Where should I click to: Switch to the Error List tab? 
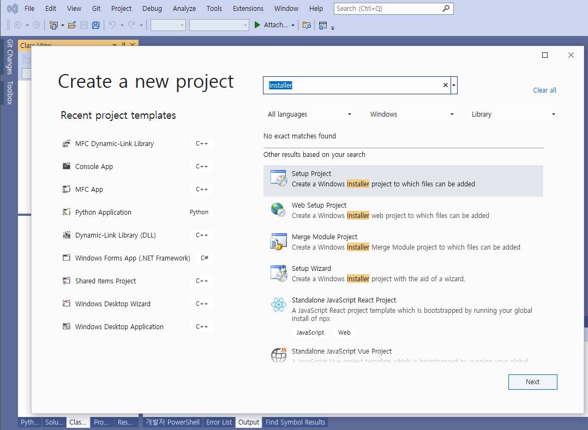coord(219,422)
